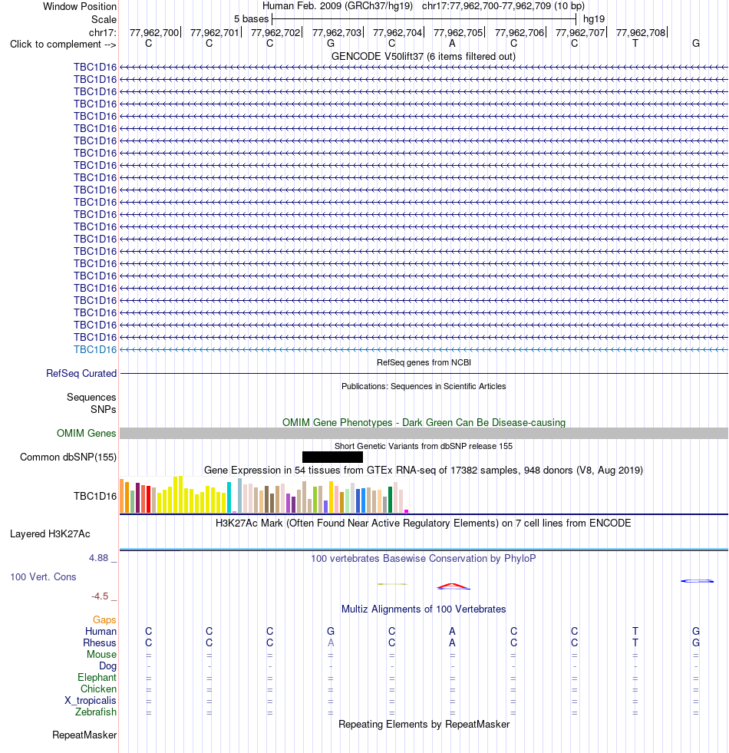Click the X_tropicalis alignment row label

tap(91, 700)
